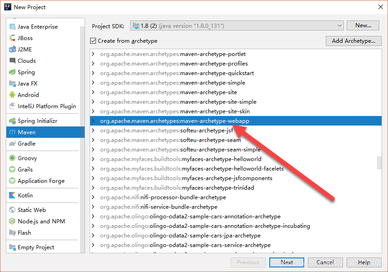The image size is (388, 272).
Task: Click the Static Web globe icon
Action: coord(12,210)
